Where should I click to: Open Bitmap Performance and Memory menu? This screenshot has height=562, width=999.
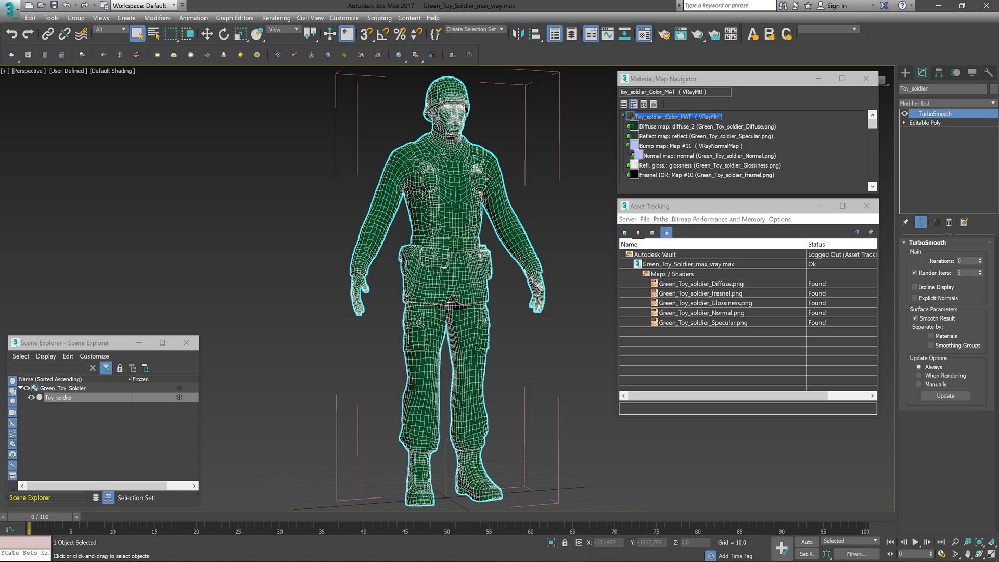click(718, 220)
